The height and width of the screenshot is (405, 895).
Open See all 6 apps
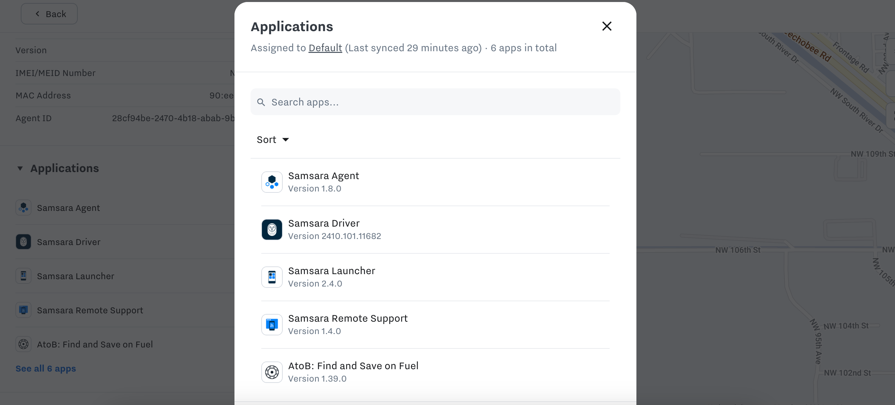(46, 369)
